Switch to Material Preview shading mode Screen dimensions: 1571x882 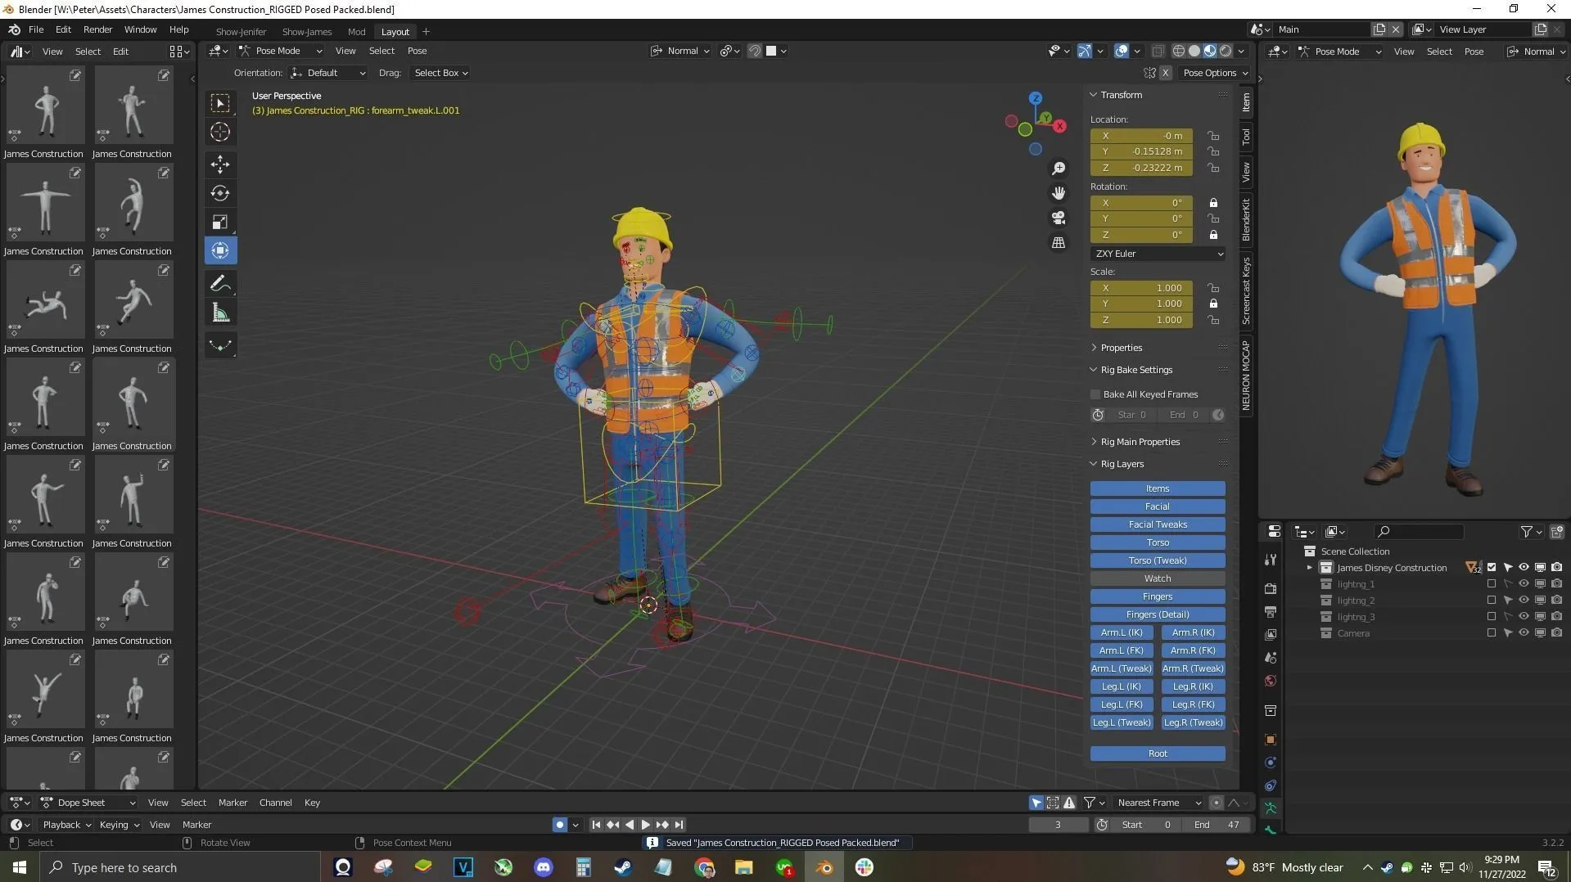[x=1210, y=50]
